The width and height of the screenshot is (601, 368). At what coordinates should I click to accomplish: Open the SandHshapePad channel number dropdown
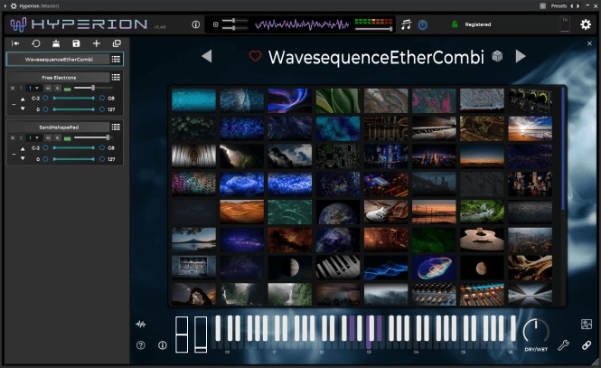click(x=33, y=137)
